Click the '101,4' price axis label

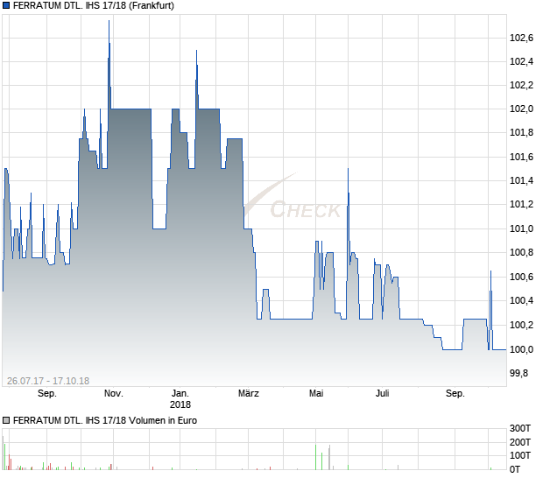[521, 180]
